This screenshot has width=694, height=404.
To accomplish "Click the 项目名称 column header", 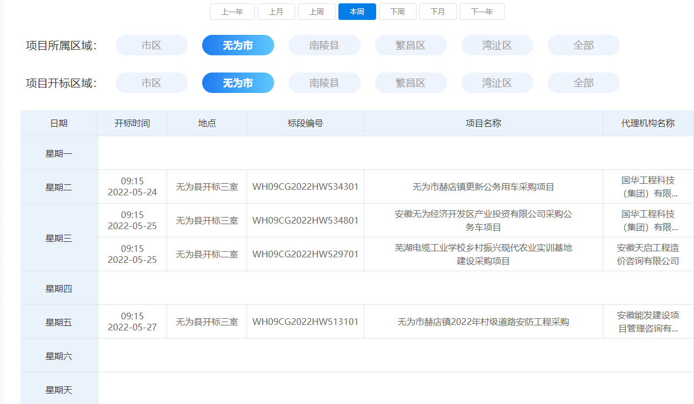I will (483, 123).
